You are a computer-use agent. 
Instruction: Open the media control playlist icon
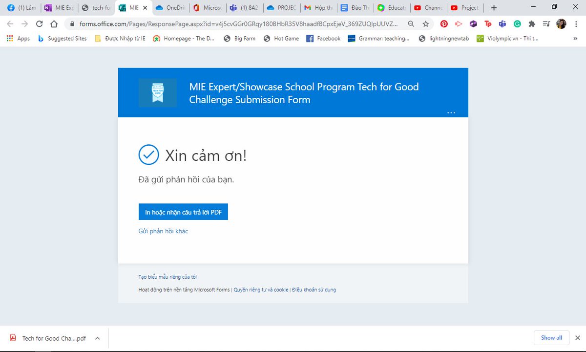click(x=546, y=23)
